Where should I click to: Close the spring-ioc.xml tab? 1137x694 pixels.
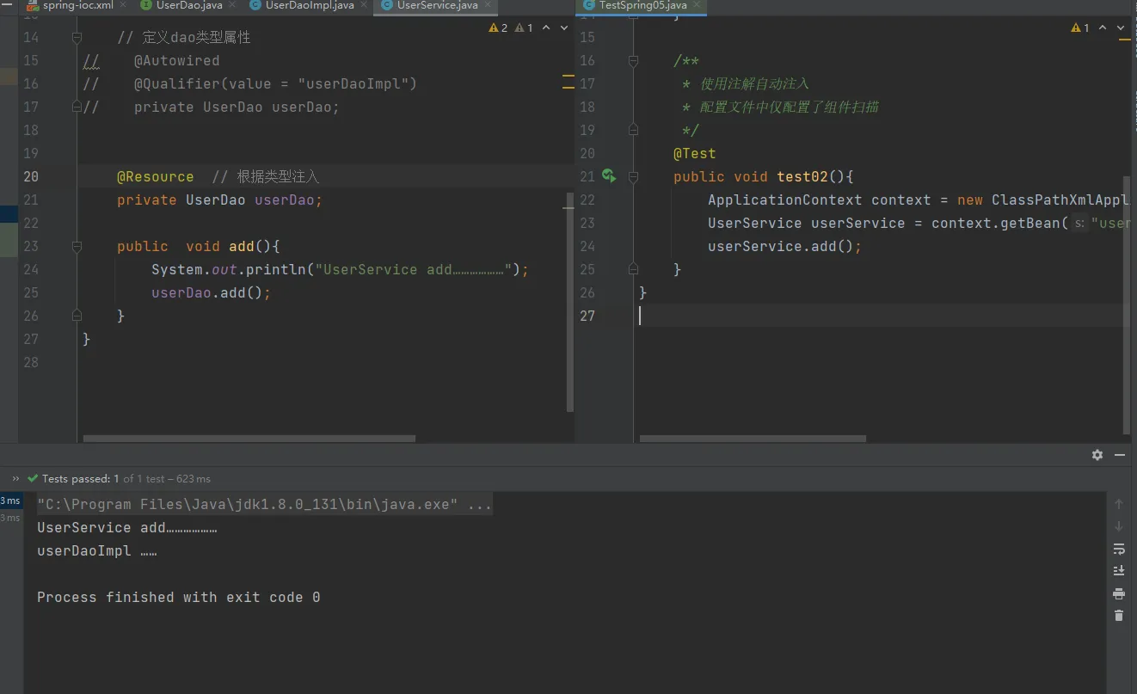coord(121,5)
